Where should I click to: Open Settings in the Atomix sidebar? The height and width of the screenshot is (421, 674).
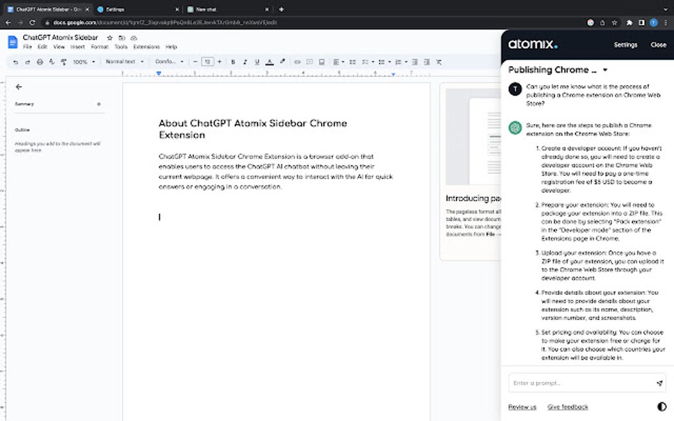(625, 45)
